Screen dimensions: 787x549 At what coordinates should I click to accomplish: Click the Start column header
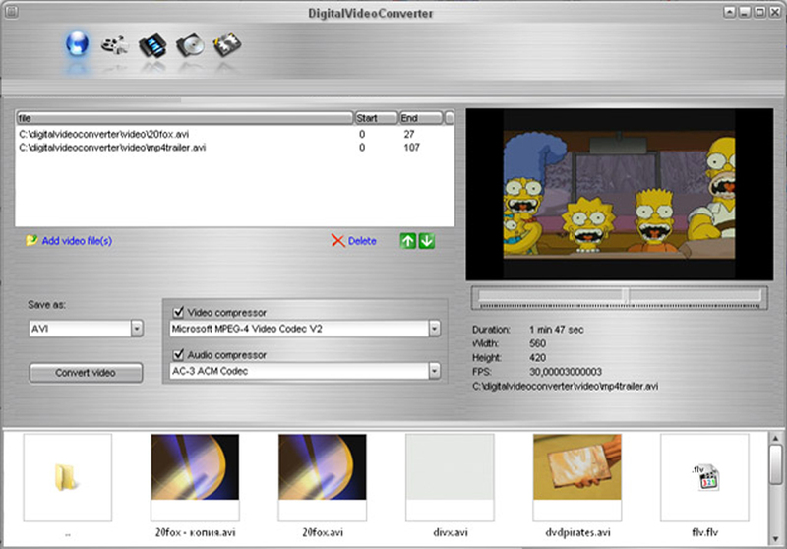point(376,118)
